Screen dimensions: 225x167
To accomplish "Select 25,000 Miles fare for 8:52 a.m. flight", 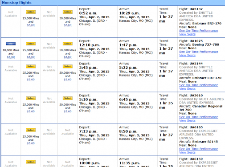I will [x=31, y=12].
